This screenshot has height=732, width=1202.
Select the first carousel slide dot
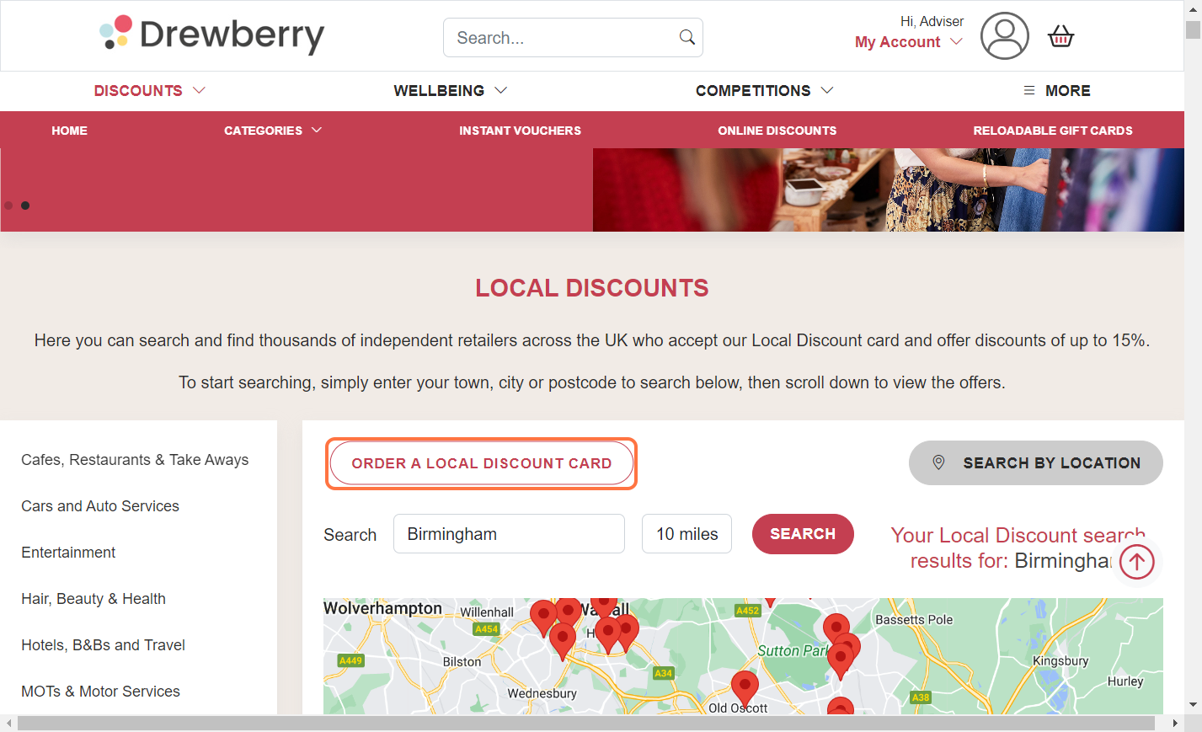pyautogui.click(x=8, y=206)
